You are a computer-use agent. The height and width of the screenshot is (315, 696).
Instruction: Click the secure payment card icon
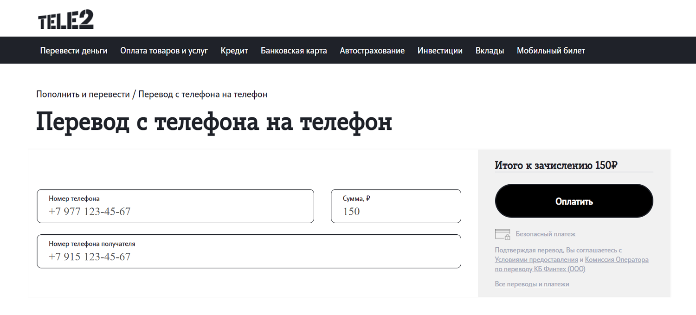(x=502, y=234)
